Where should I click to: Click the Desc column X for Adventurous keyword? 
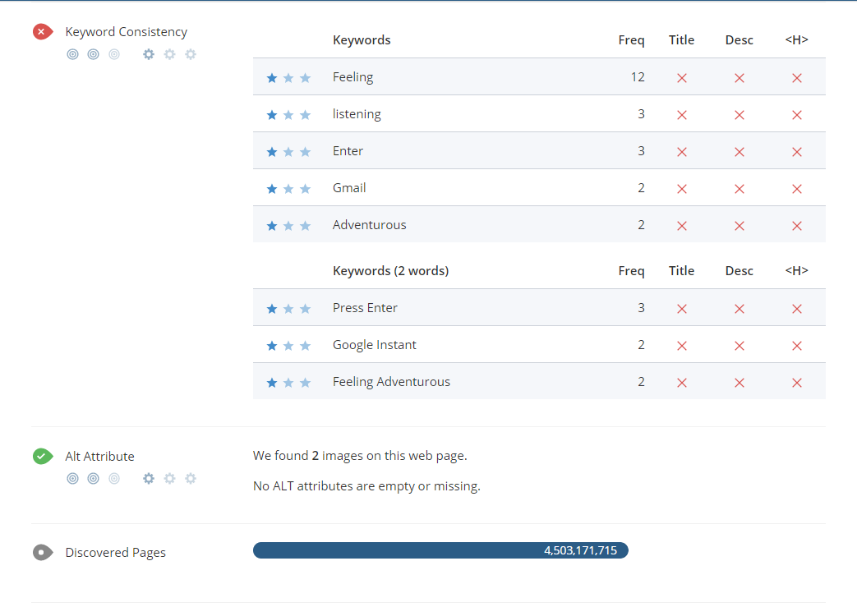pyautogui.click(x=739, y=226)
